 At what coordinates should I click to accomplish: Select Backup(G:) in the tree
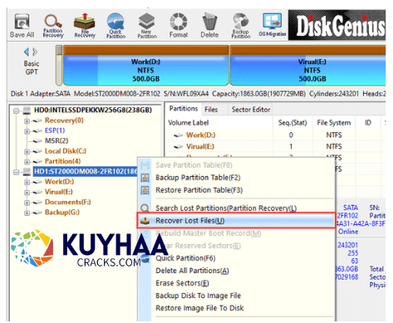coord(62,213)
